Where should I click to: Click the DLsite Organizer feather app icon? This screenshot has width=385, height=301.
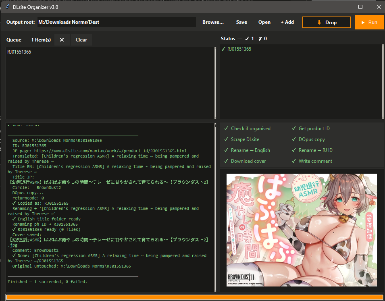pos(7,7)
